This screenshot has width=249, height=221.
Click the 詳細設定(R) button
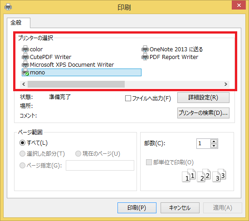coord(203,98)
